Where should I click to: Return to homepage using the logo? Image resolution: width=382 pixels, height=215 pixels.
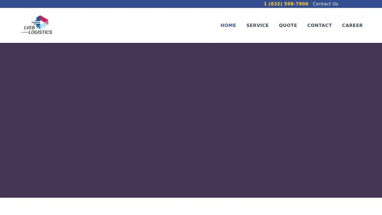[x=37, y=25]
